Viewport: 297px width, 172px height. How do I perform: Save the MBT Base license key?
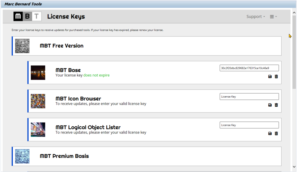click(x=270, y=77)
